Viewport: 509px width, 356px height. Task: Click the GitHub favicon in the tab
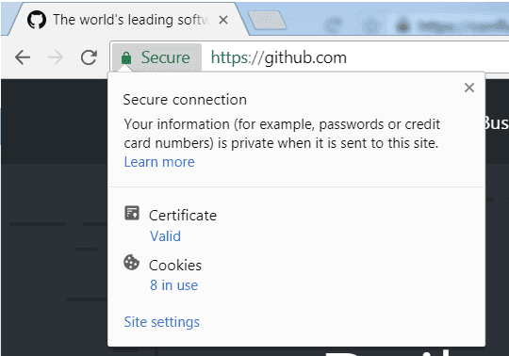37,20
